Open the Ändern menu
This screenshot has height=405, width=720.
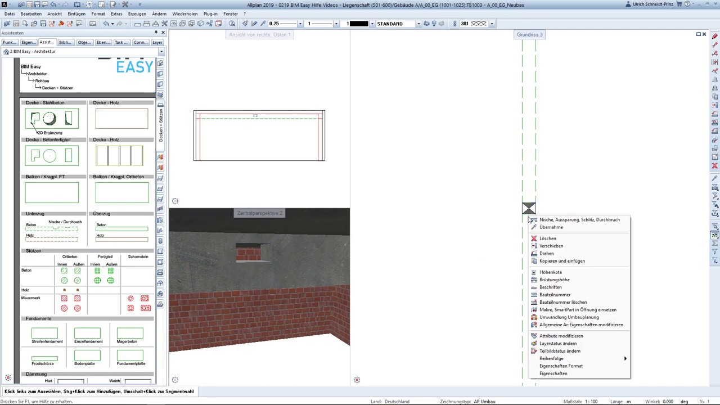coord(159,13)
